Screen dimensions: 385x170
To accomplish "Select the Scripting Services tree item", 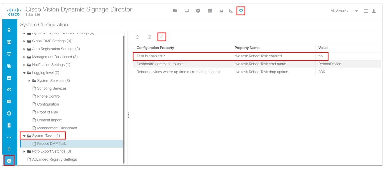I will coord(52,88).
